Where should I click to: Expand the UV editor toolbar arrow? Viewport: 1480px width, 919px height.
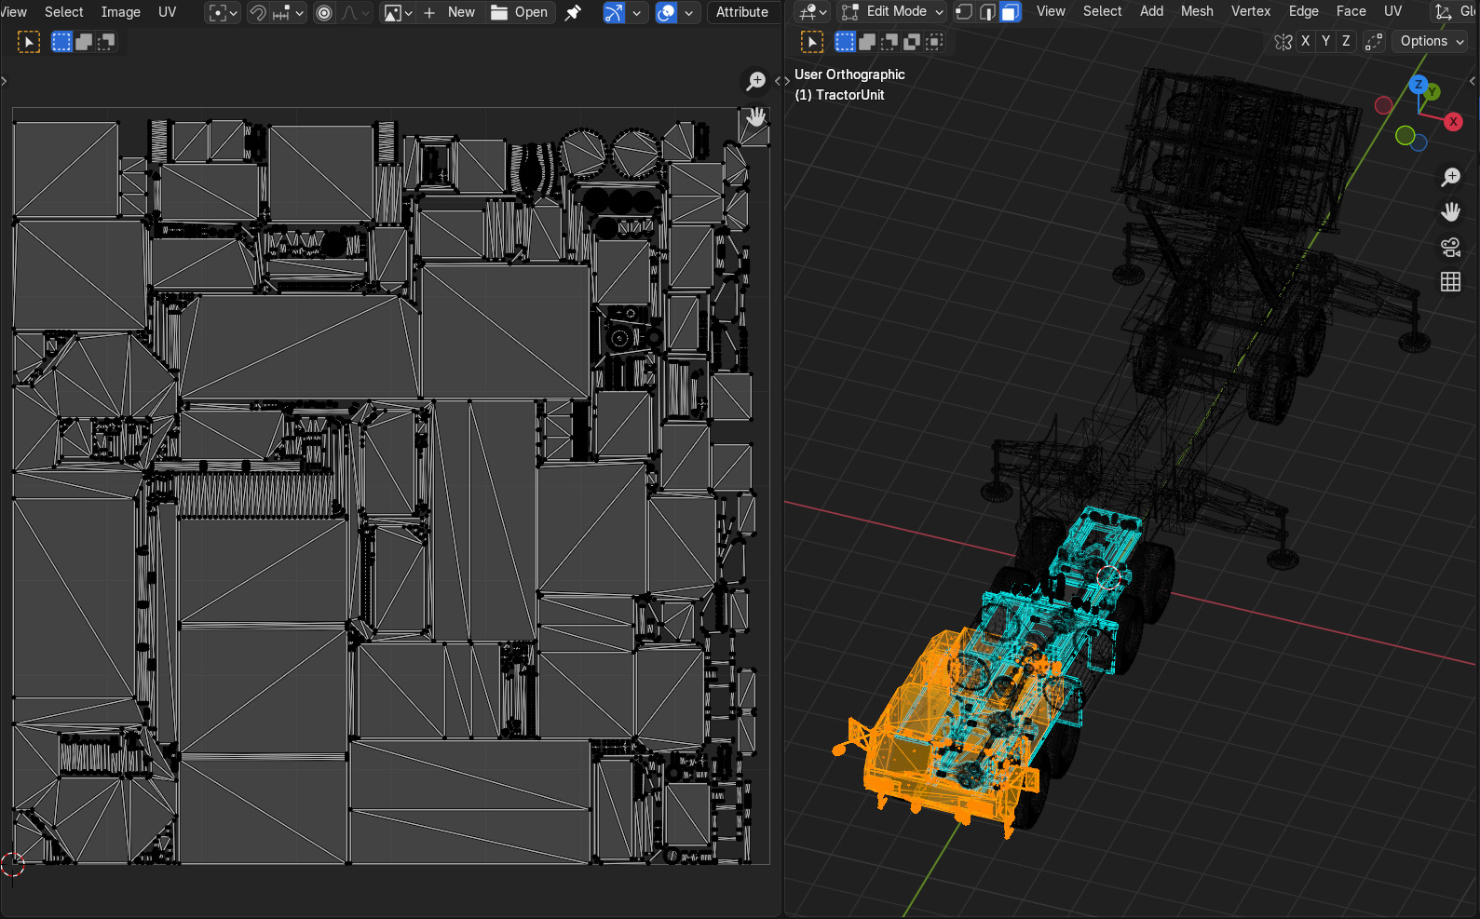point(5,81)
